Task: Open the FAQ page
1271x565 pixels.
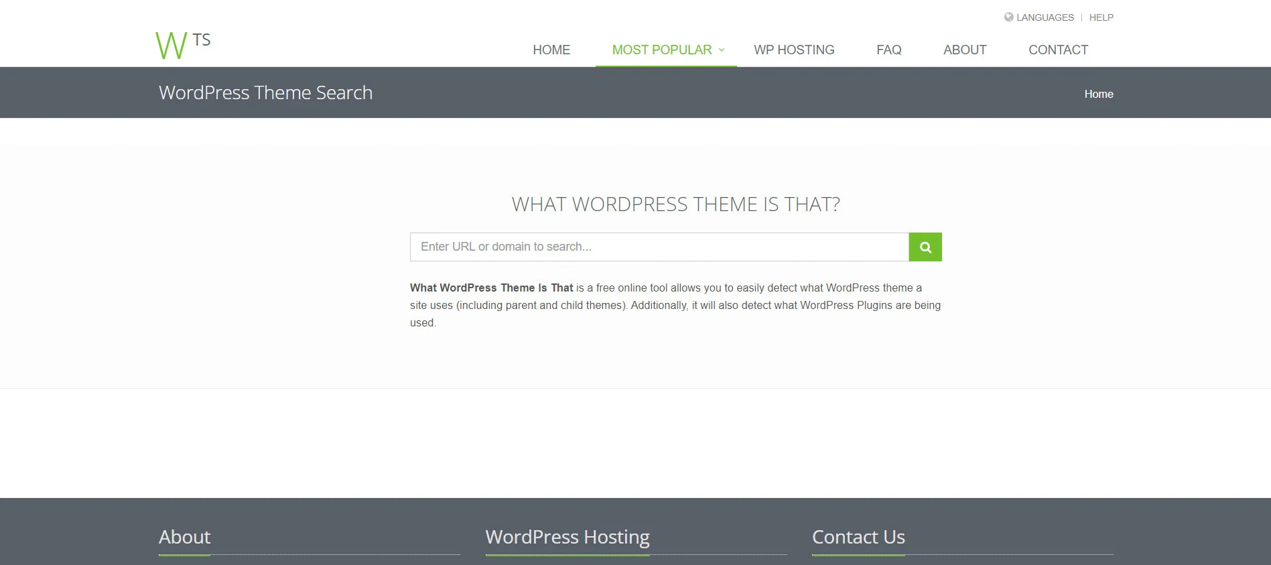Action: click(x=889, y=50)
